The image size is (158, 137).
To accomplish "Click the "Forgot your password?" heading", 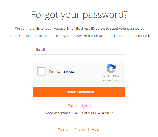I will pos(79,14).
